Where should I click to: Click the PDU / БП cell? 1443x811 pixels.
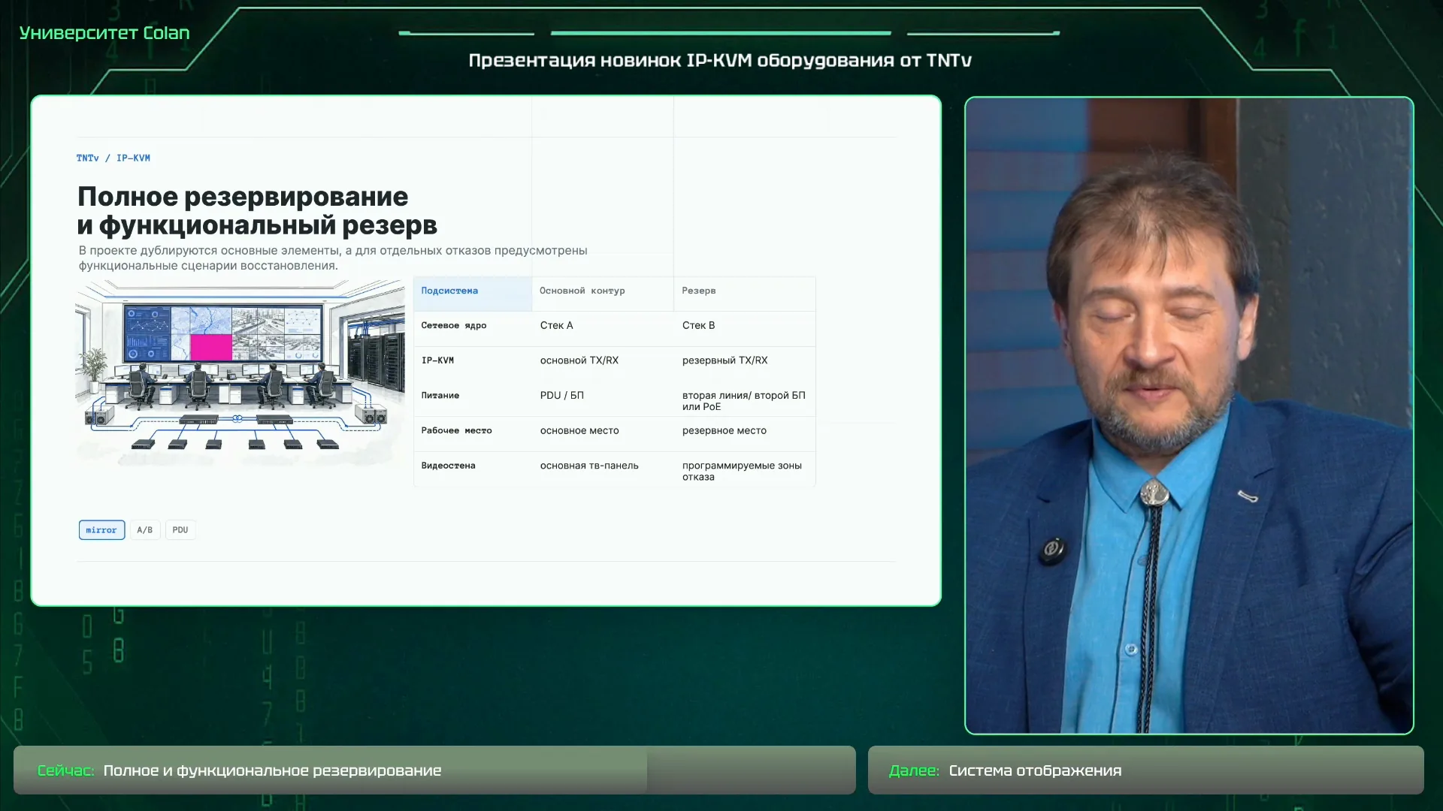(562, 396)
